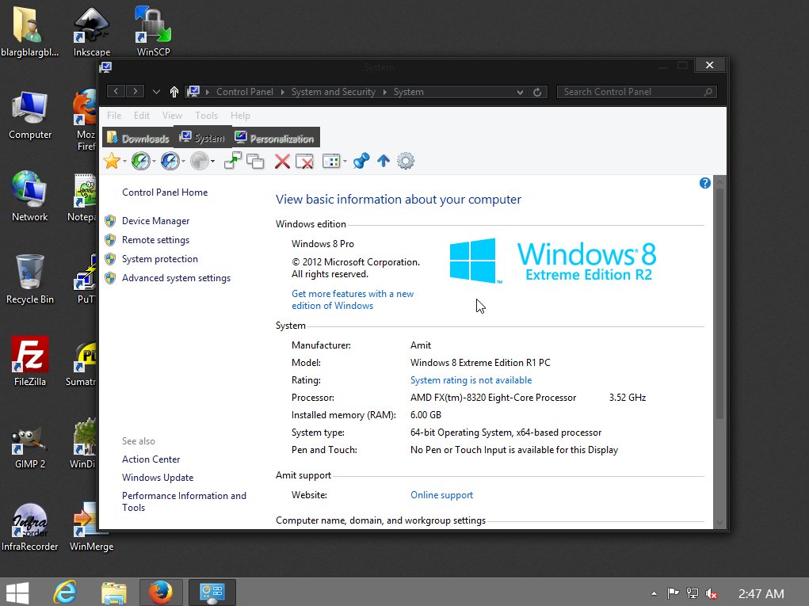Click the close other tabs icon
The image size is (809, 606).
304,162
